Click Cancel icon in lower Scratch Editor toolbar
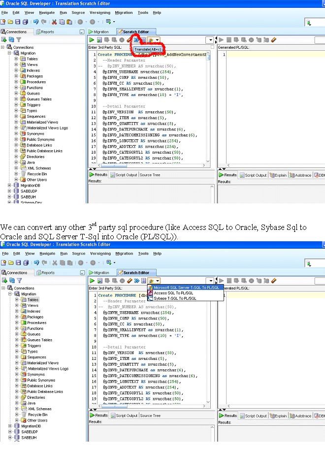The height and width of the screenshot is (450, 325). pyautogui.click(x=122, y=281)
